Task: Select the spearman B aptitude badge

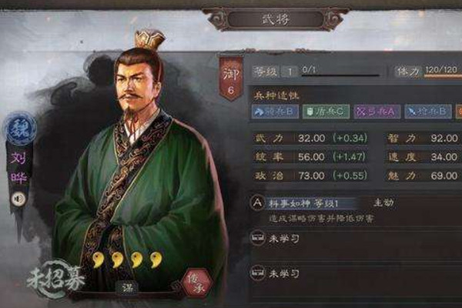Action: [x=428, y=112]
